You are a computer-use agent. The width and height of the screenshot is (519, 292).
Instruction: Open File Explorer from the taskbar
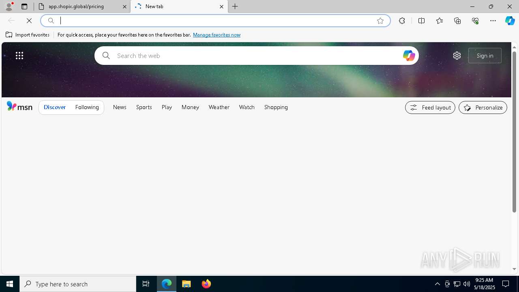pyautogui.click(x=187, y=284)
